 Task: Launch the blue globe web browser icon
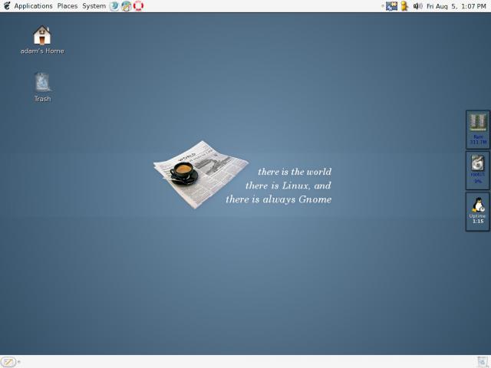pos(114,6)
